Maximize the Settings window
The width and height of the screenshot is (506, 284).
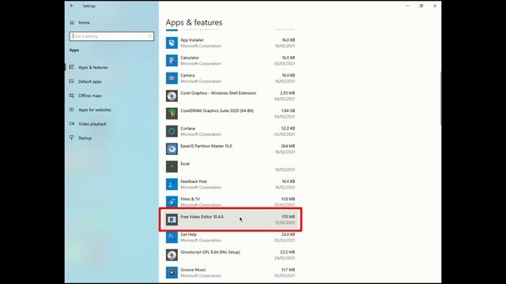coord(421,6)
